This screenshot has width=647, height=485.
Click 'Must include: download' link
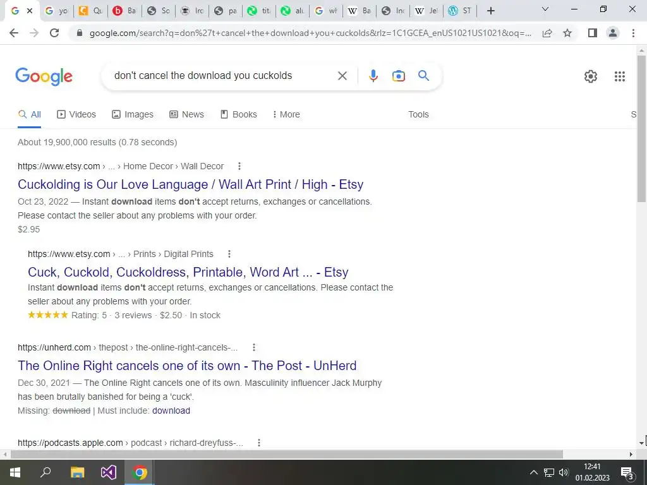(x=171, y=410)
